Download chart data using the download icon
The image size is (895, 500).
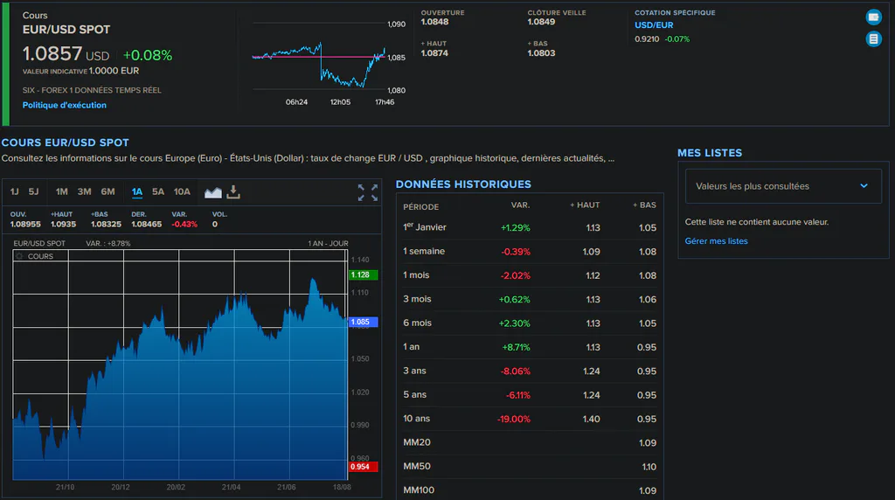233,191
